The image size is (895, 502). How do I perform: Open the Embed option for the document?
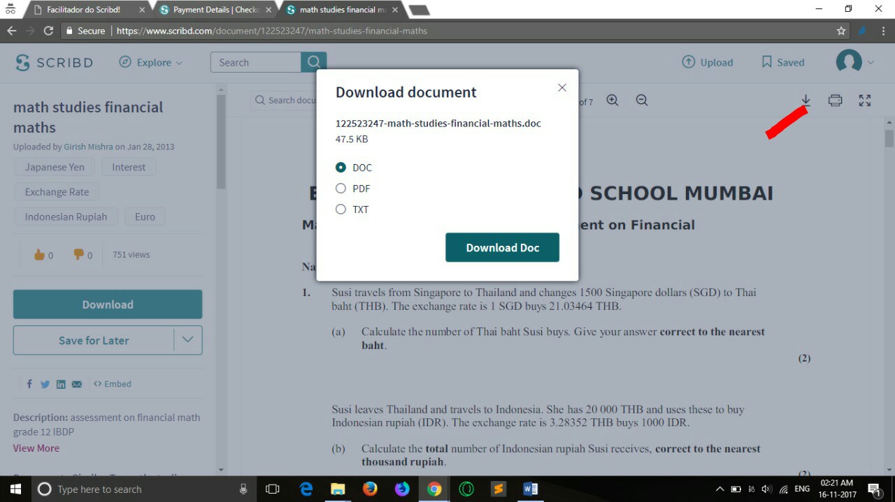(112, 383)
